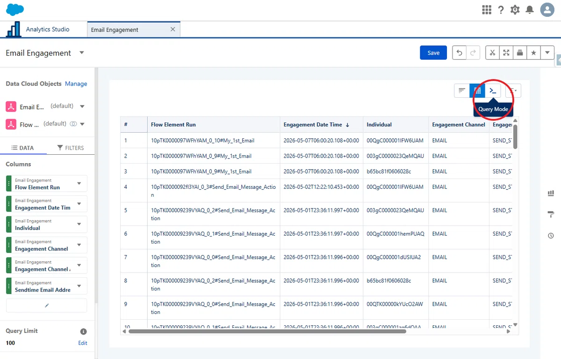Click the Query Limit value 100
Image resolution: width=561 pixels, height=359 pixels.
coord(10,343)
